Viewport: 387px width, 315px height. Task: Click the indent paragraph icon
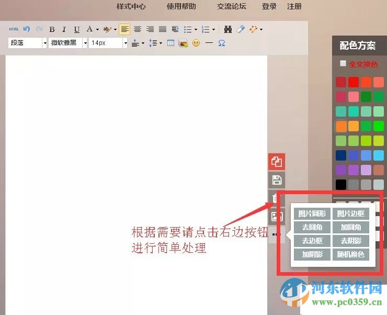[175, 29]
